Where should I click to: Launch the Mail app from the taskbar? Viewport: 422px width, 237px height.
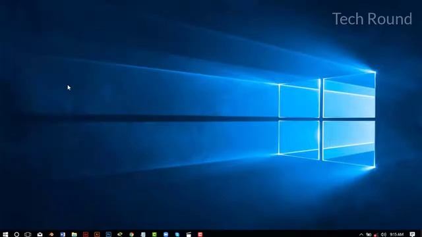[40, 234]
